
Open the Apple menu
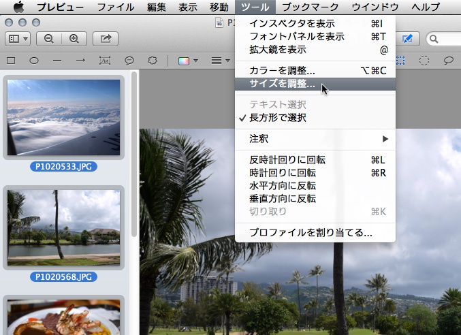click(x=19, y=7)
